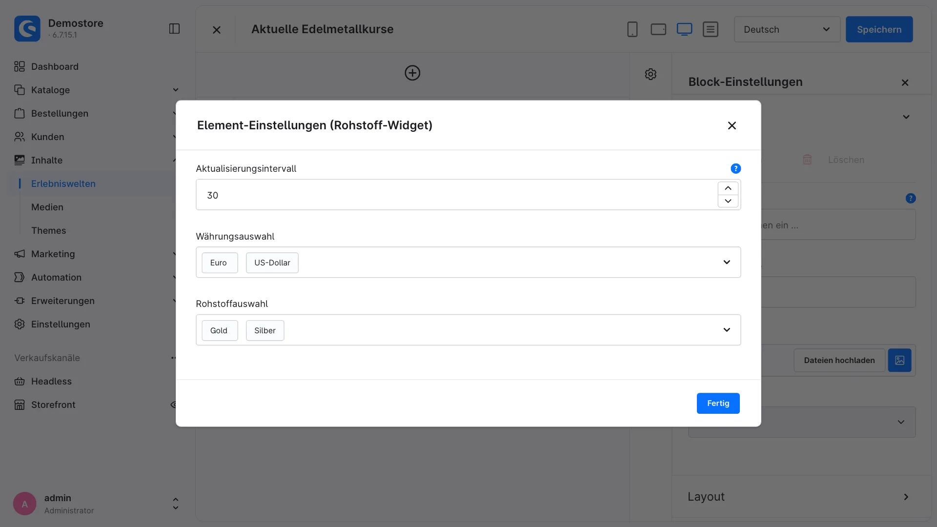Collapse the sidebar with the panel icon
The width and height of the screenshot is (937, 527).
click(x=174, y=29)
